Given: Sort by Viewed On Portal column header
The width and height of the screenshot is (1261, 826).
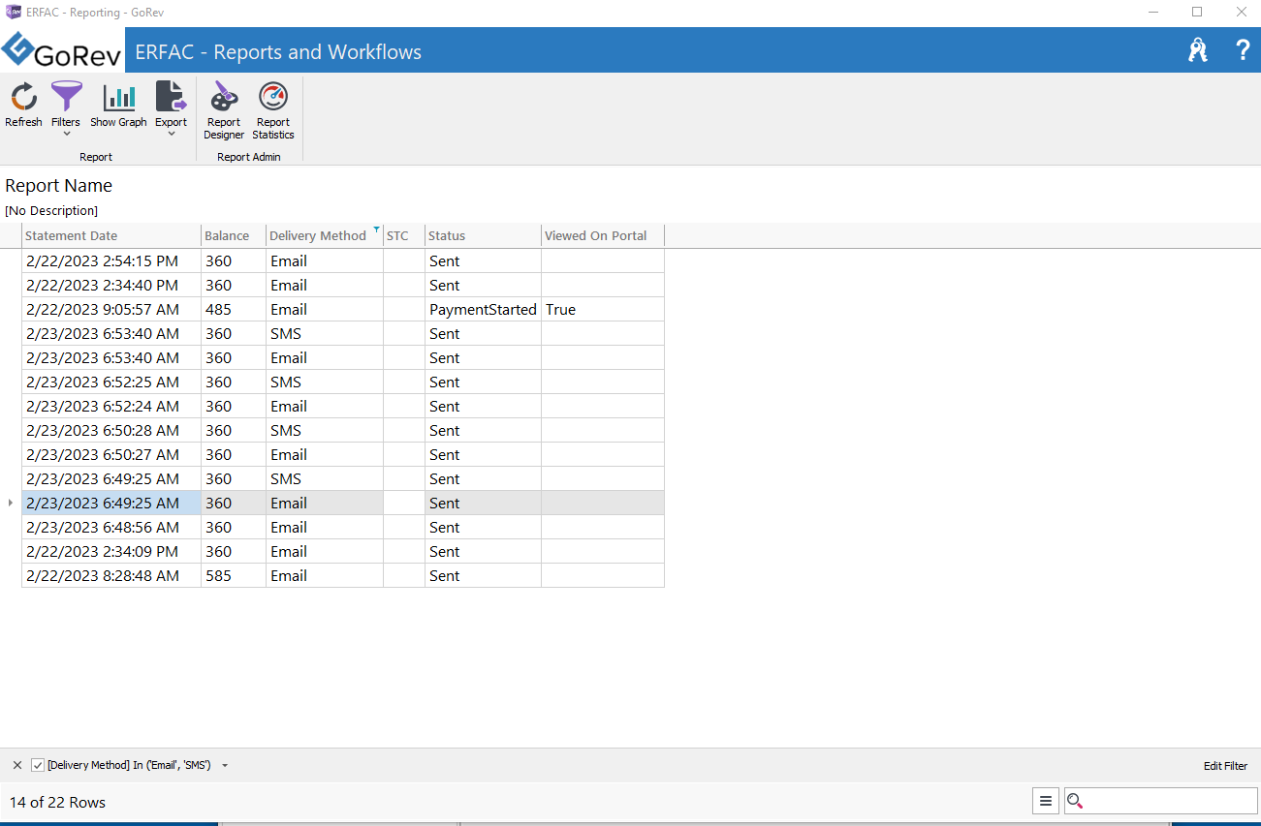Looking at the screenshot, I should pos(602,235).
